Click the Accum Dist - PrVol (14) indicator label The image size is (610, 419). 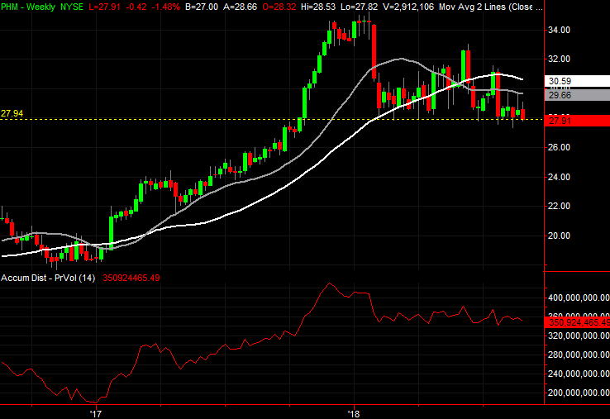(48, 278)
